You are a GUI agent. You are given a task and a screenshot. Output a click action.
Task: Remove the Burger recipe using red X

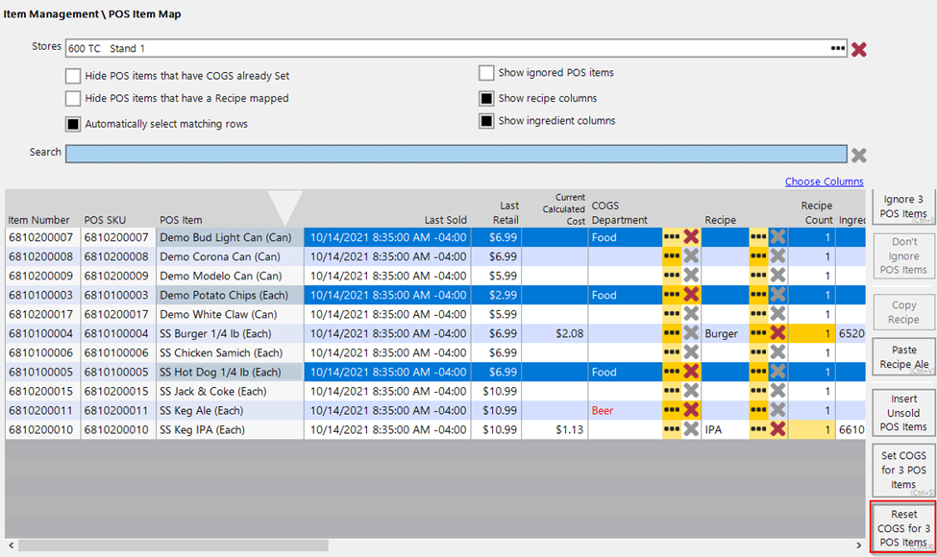[x=777, y=333]
